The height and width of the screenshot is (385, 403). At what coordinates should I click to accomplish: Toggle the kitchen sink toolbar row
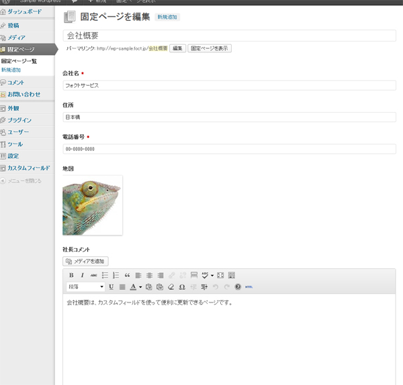[x=232, y=275]
